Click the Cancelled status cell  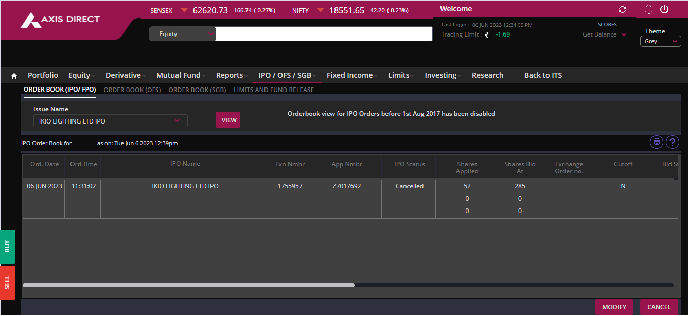tap(410, 186)
